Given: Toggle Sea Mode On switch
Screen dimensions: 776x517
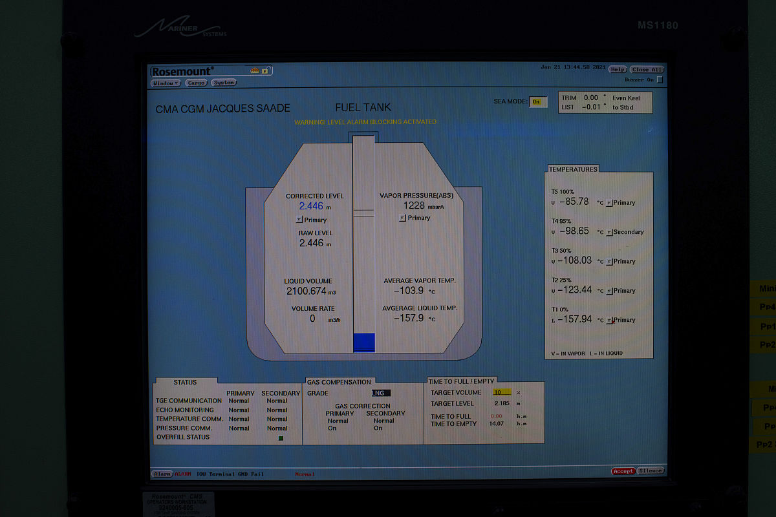Looking at the screenshot, I should tap(537, 102).
